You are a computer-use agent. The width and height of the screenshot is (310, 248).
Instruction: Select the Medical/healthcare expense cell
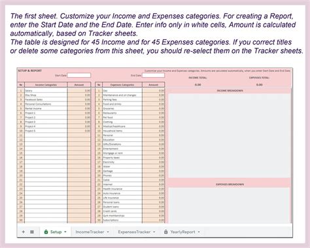(122, 126)
